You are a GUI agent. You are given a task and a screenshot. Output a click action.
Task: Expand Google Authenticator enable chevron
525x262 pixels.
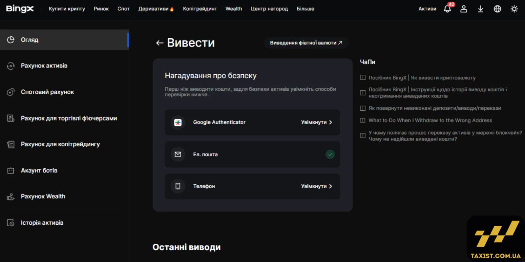tap(330, 122)
